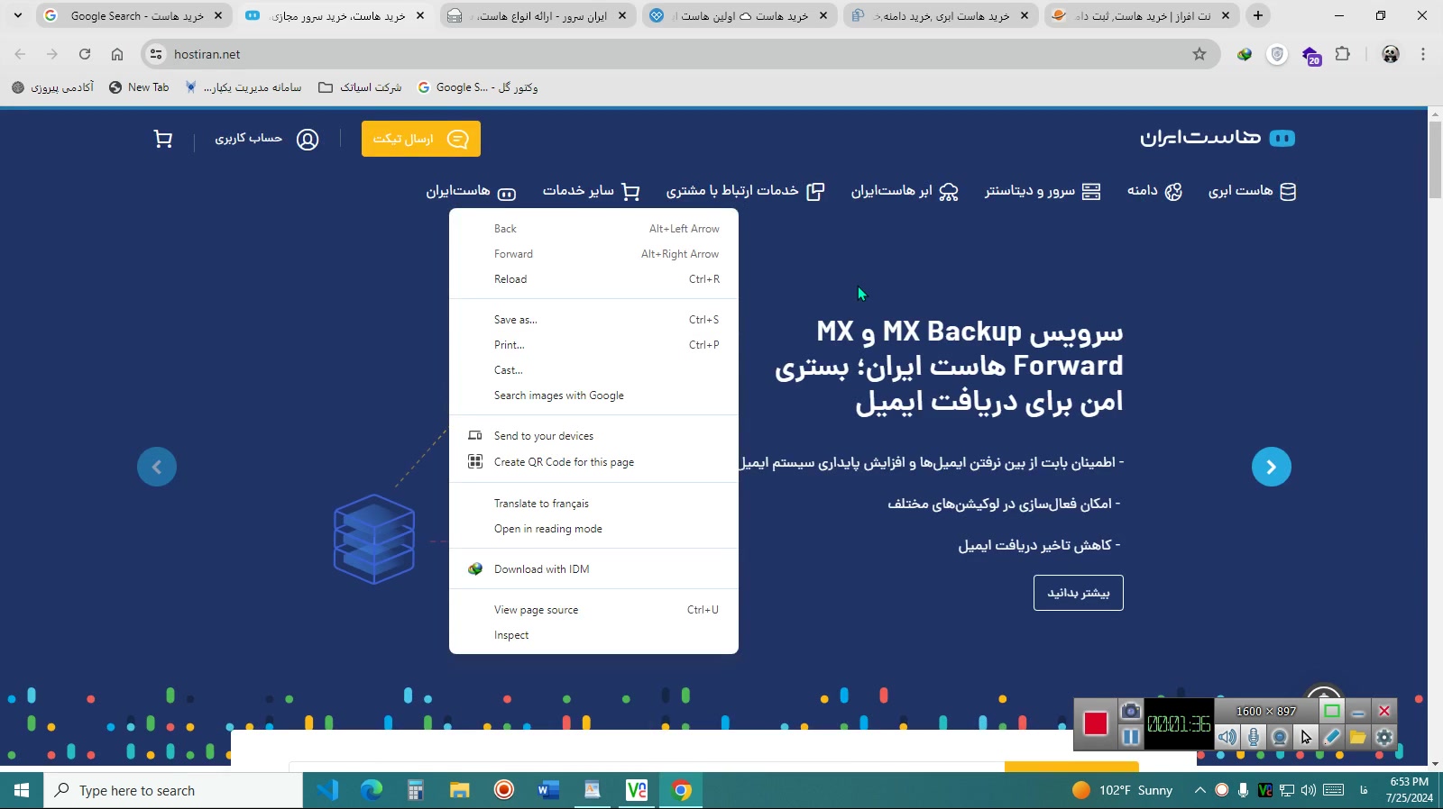Screen dimensions: 1443x809
Task: Expand the سایر خدمات navigation menu
Action: pyautogui.click(x=591, y=191)
